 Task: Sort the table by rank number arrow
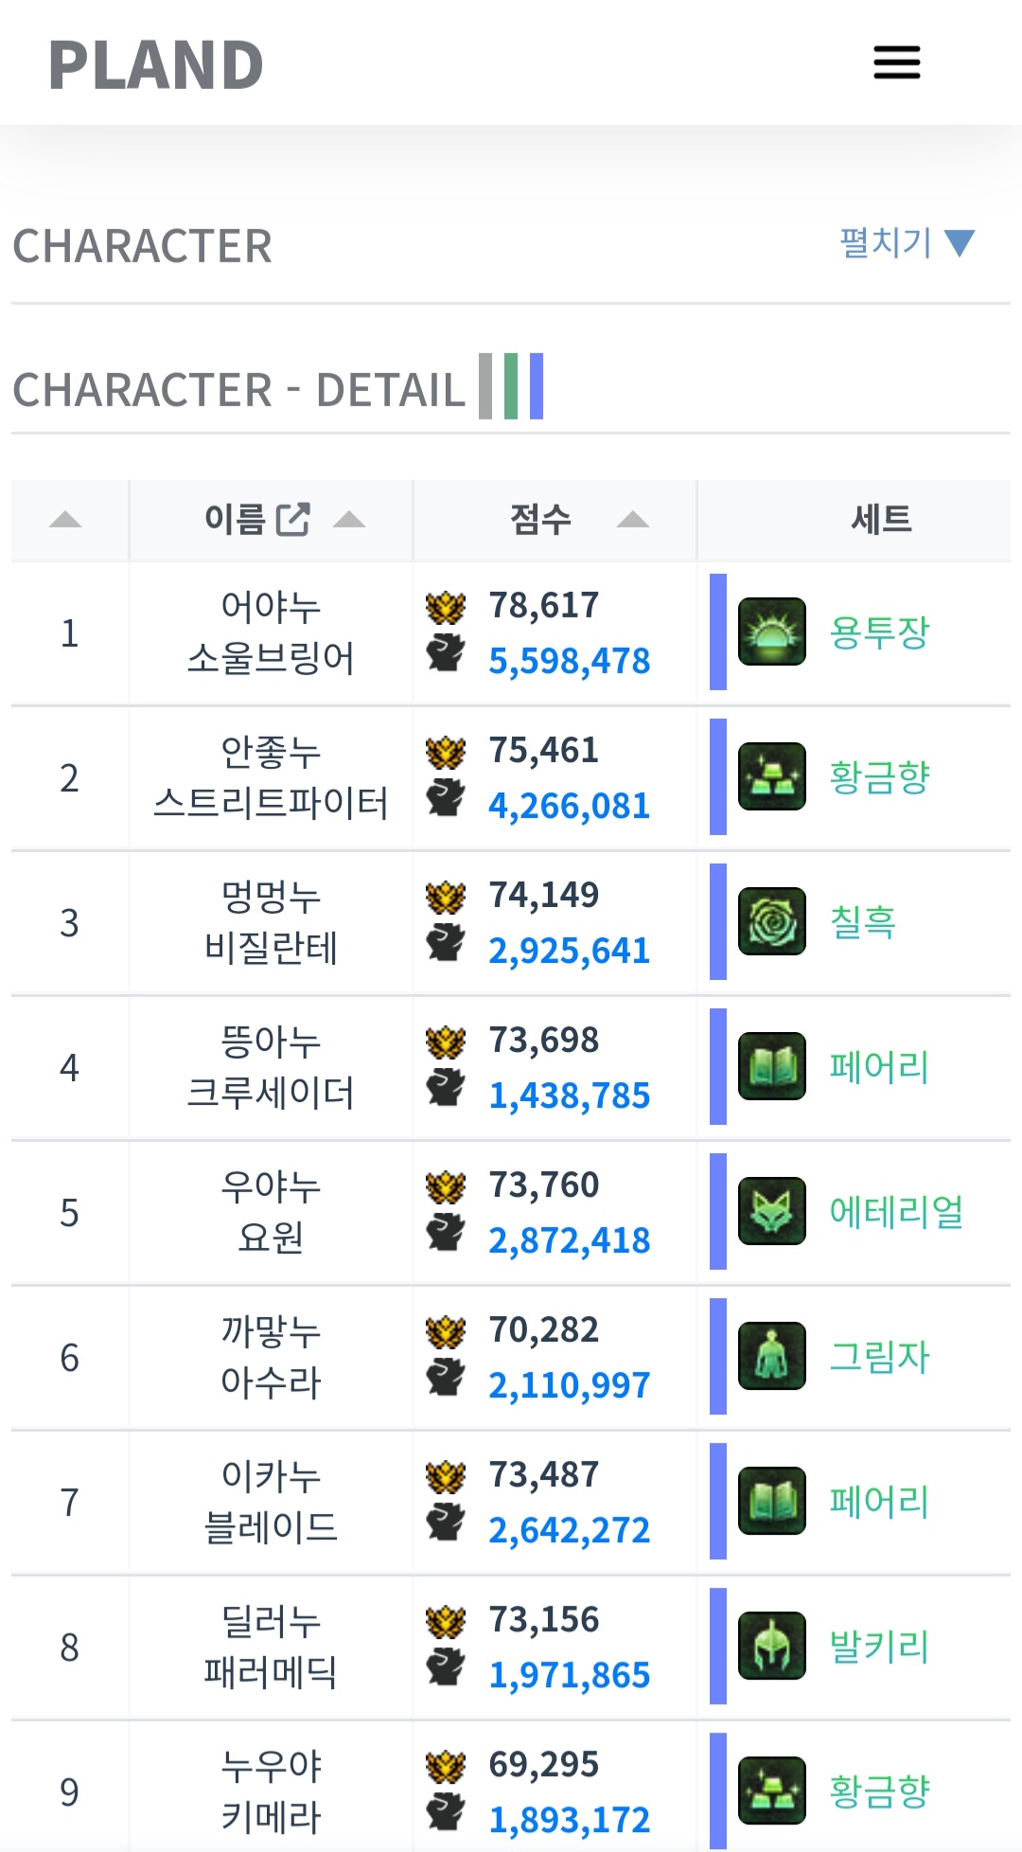65,519
